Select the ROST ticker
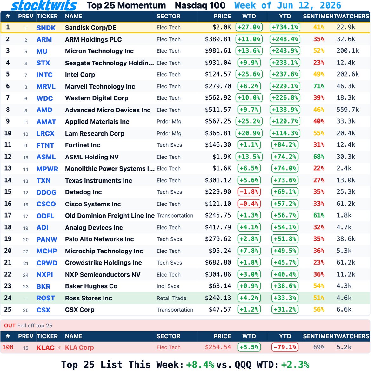The image size is (381, 376). click(x=46, y=298)
